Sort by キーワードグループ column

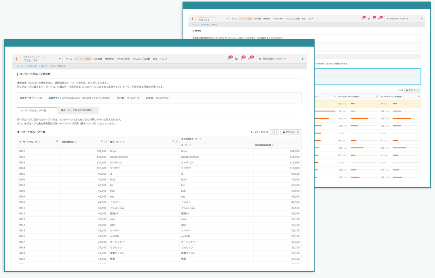[x=57, y=141]
